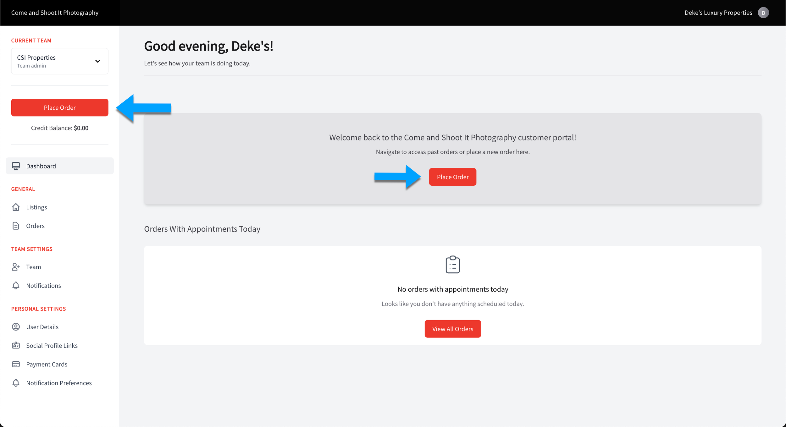
Task: Click the Notification Preferences bell icon
Action: point(16,383)
